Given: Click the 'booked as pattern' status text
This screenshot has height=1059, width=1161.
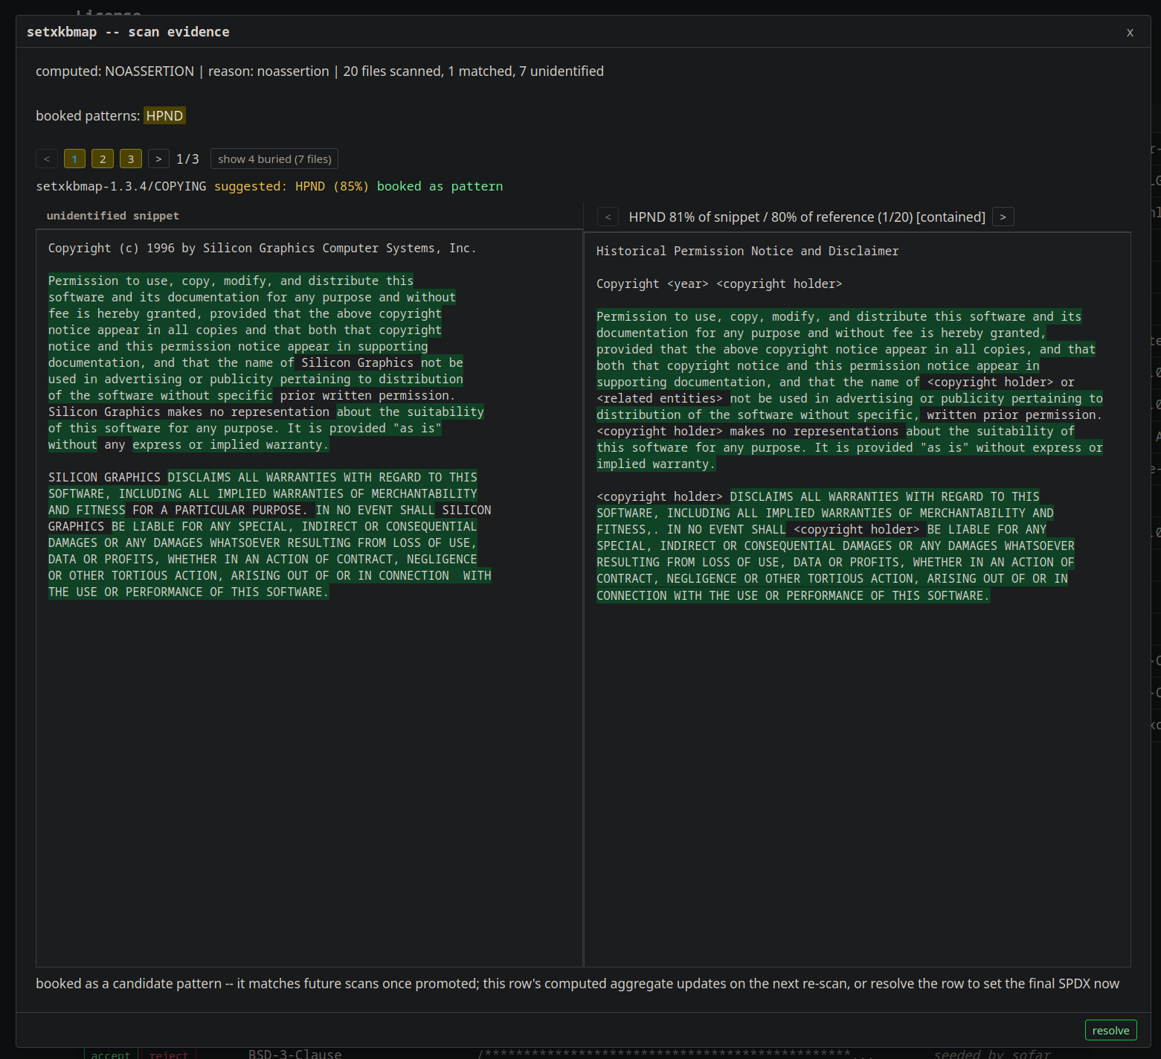Looking at the screenshot, I should 440,186.
